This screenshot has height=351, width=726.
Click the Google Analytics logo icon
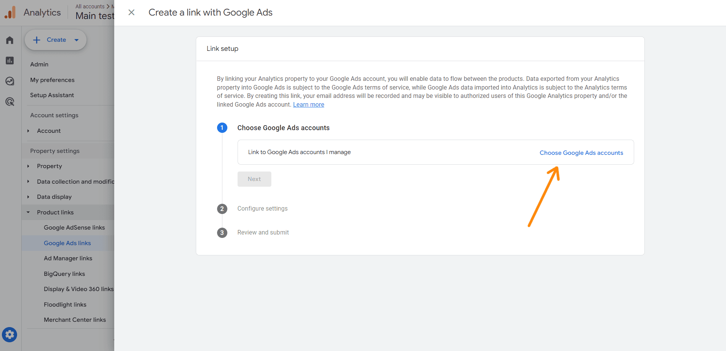click(10, 13)
